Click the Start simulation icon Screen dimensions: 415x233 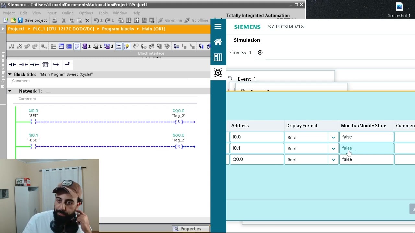click(144, 20)
